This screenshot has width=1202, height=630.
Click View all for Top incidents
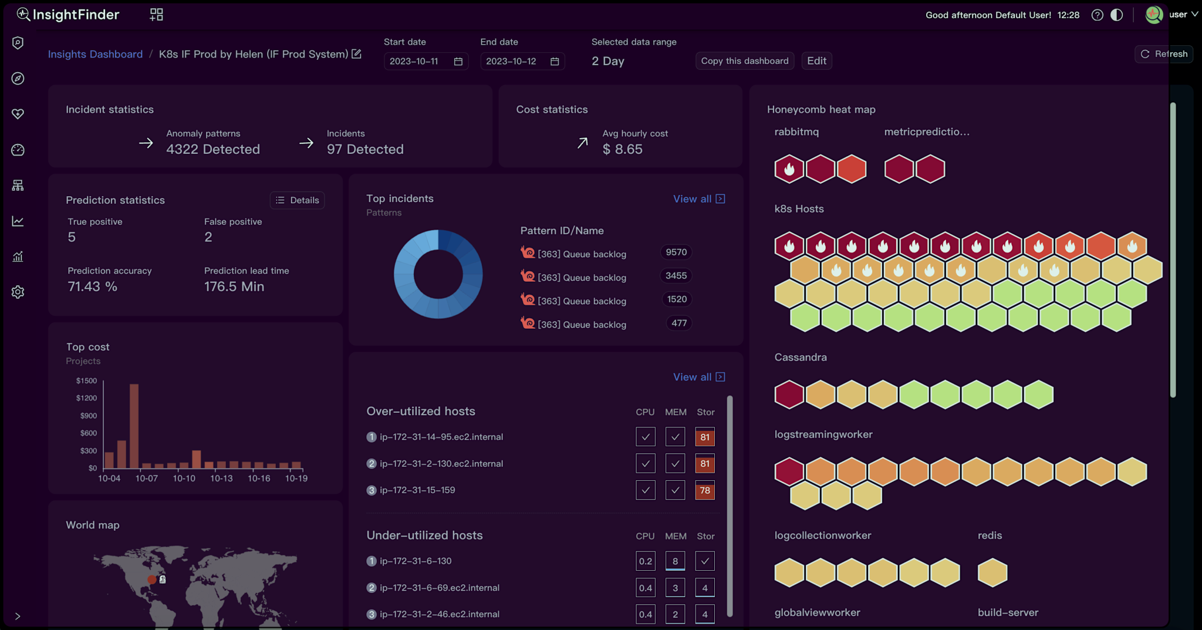698,199
